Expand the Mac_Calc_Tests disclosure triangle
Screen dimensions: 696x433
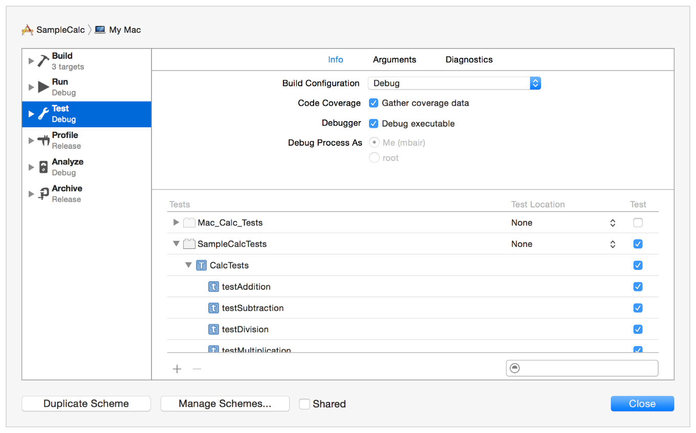point(176,222)
